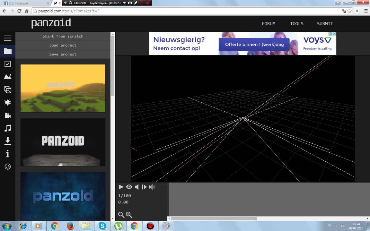Toggle the eye preview visibility icon
This screenshot has width=370, height=231.
129,187
